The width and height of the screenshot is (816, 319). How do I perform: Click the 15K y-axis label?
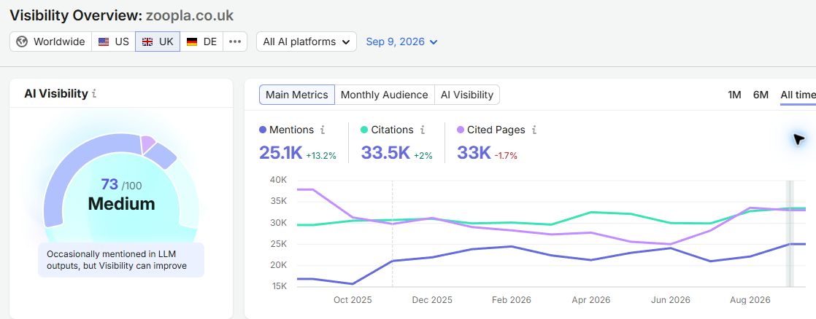click(278, 286)
